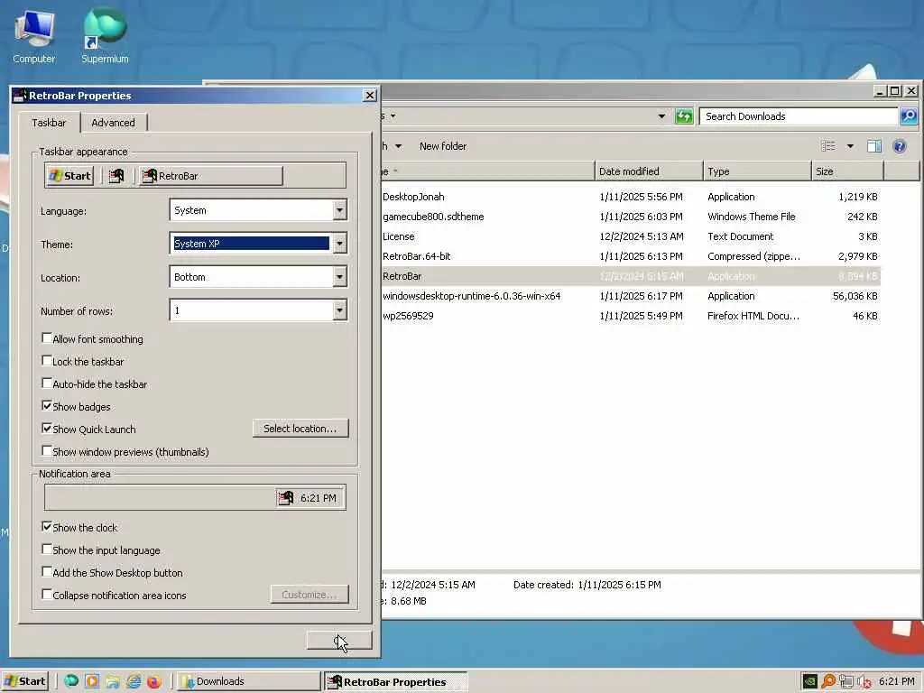Image resolution: width=924 pixels, height=693 pixels.
Task: Toggle the preview pane icon in Explorer
Action: pos(874,146)
